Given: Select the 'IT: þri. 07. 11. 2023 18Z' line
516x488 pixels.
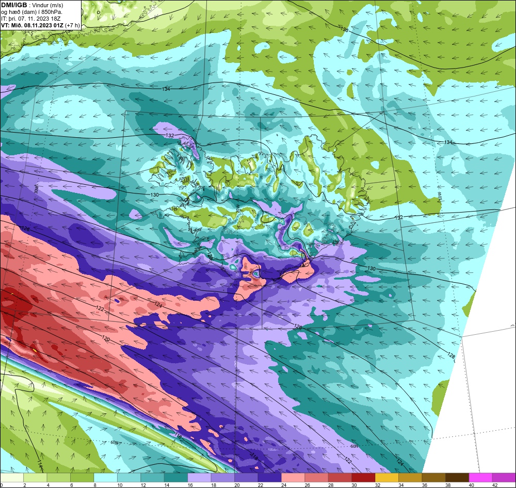Looking at the screenshot, I should tap(31, 19).
